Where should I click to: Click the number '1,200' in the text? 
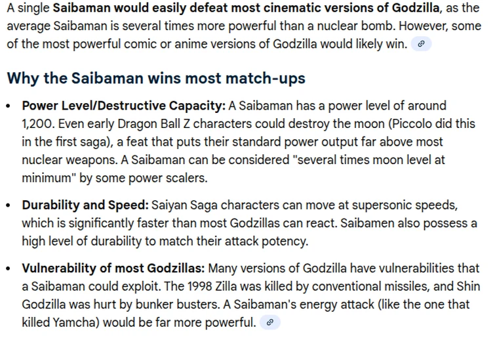(38, 124)
